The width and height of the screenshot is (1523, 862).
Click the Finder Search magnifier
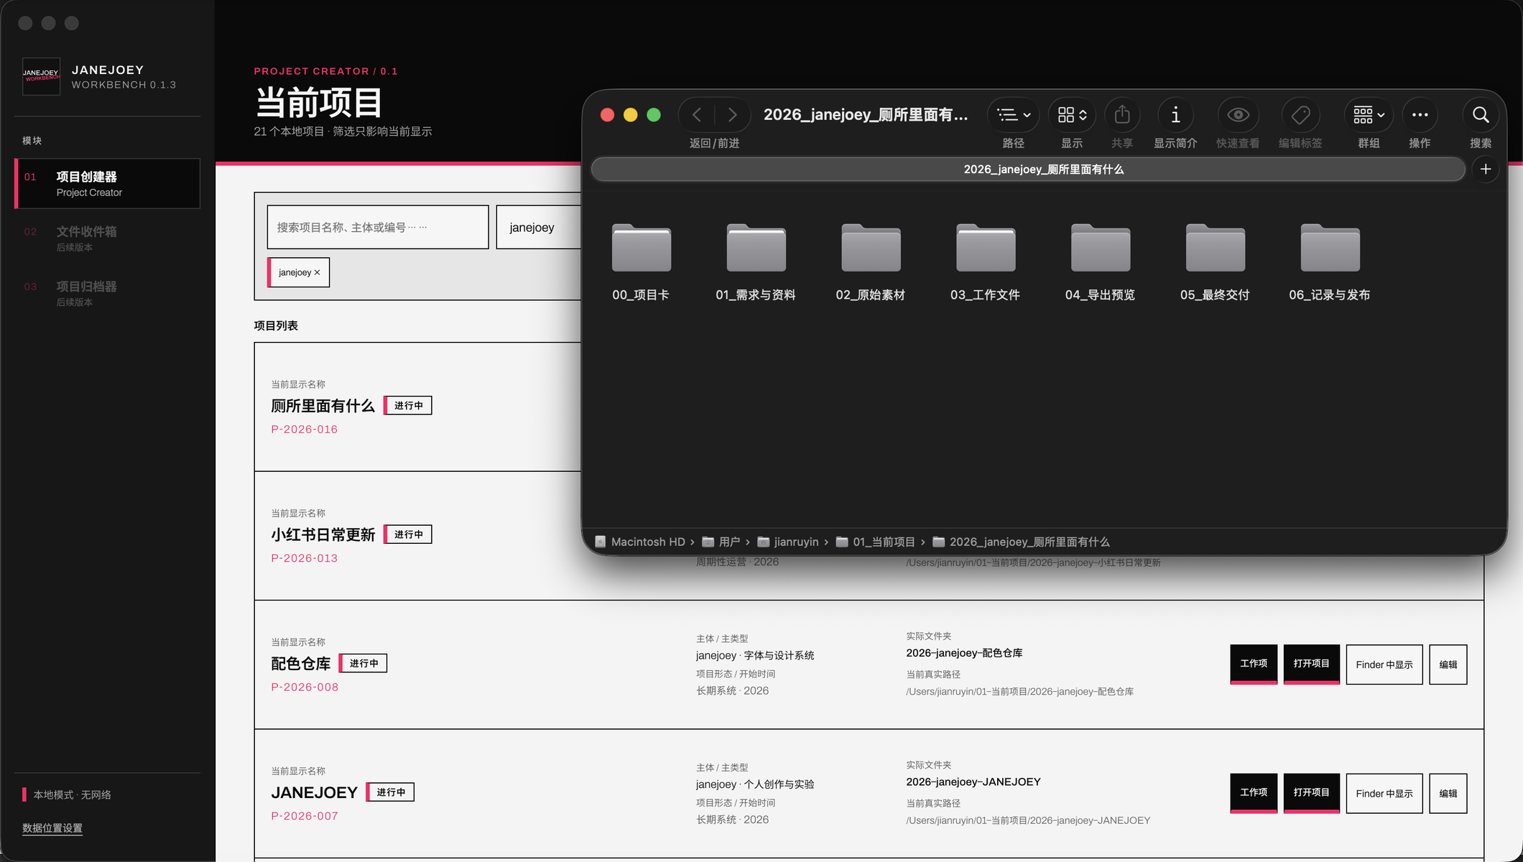[x=1481, y=115]
